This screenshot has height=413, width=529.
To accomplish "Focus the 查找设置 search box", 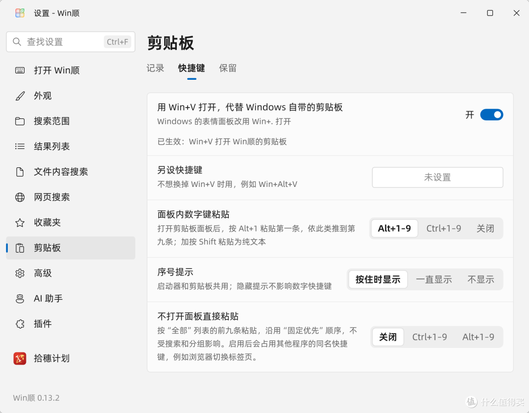I will tap(71, 42).
